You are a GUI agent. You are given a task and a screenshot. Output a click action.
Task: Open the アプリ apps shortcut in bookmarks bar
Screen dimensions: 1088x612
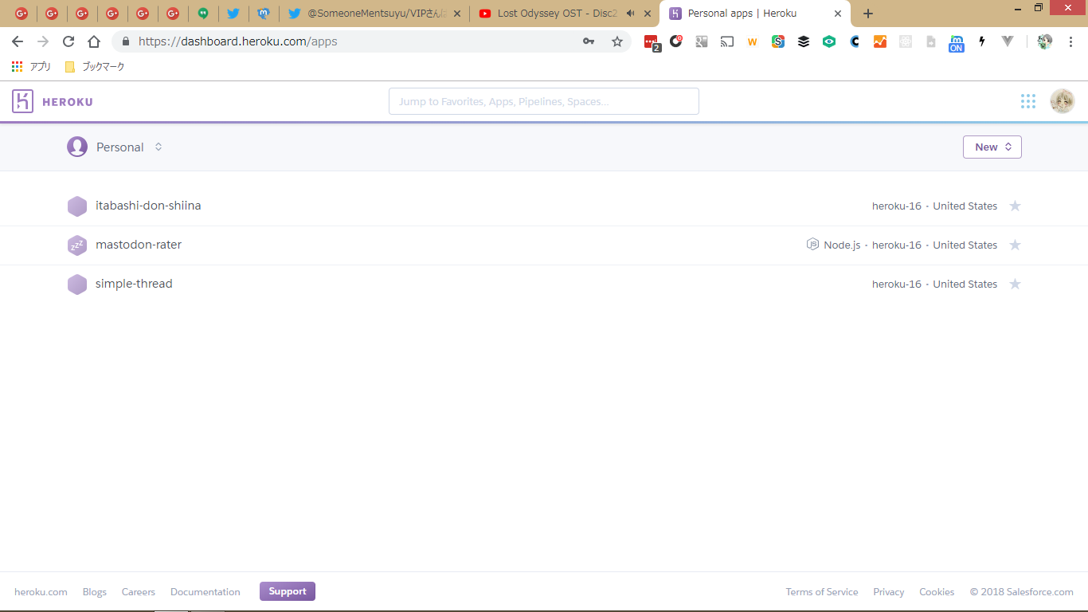tap(31, 67)
